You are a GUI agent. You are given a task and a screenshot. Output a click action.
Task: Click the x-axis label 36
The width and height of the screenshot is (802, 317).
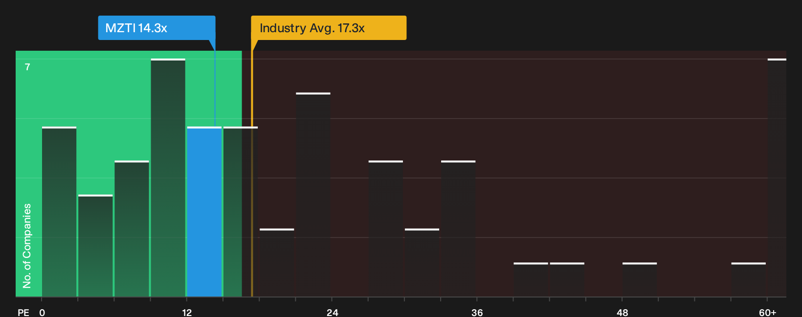(477, 312)
